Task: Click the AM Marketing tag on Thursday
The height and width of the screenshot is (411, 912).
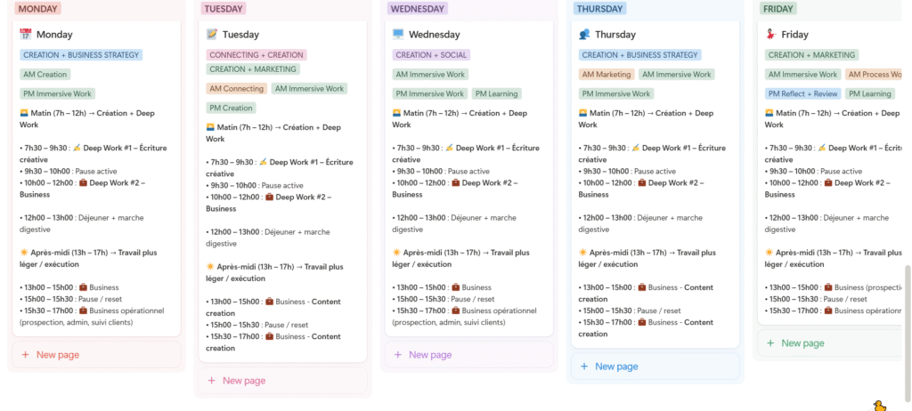Action: tap(607, 75)
